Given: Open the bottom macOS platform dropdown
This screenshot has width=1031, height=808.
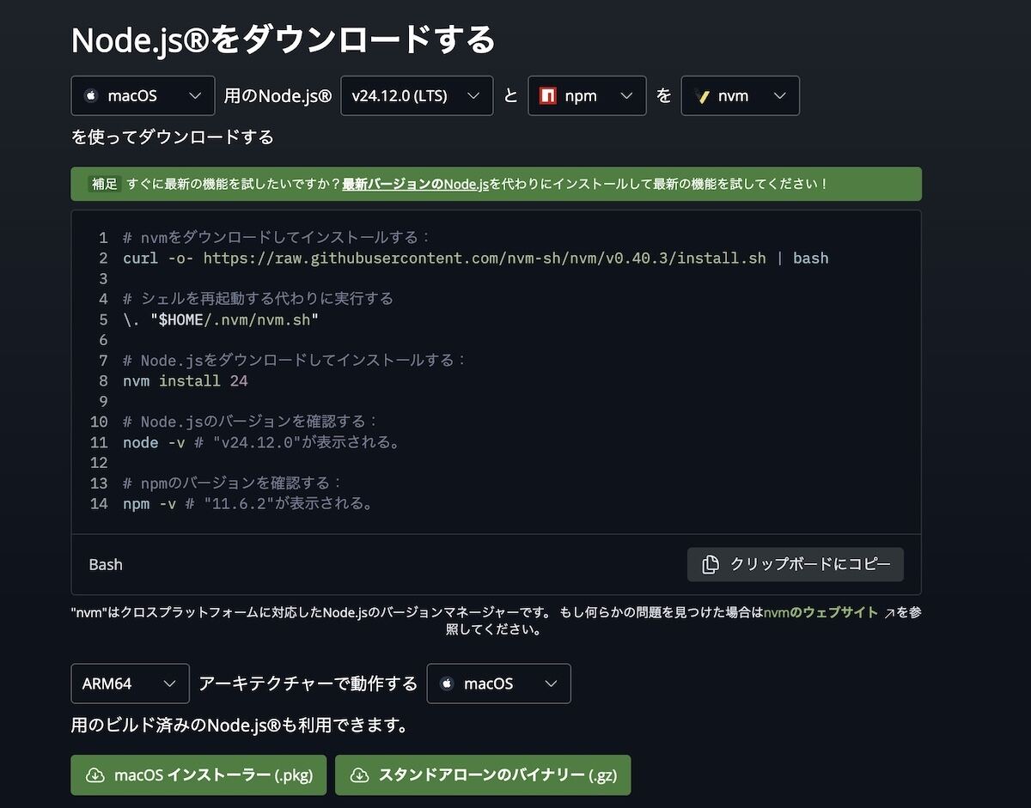Looking at the screenshot, I should (498, 683).
